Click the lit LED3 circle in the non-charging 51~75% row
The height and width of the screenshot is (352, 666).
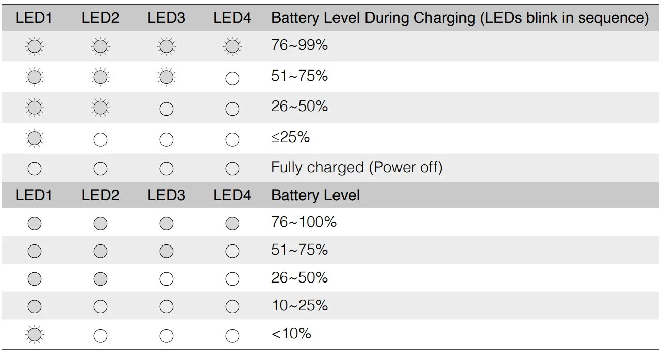(x=166, y=251)
